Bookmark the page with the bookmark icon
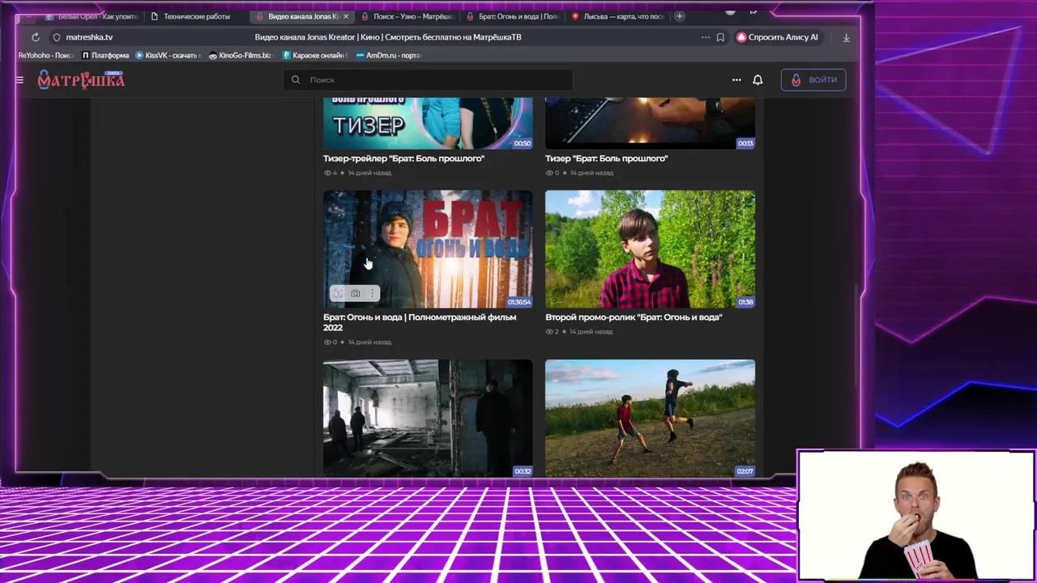 coord(720,37)
